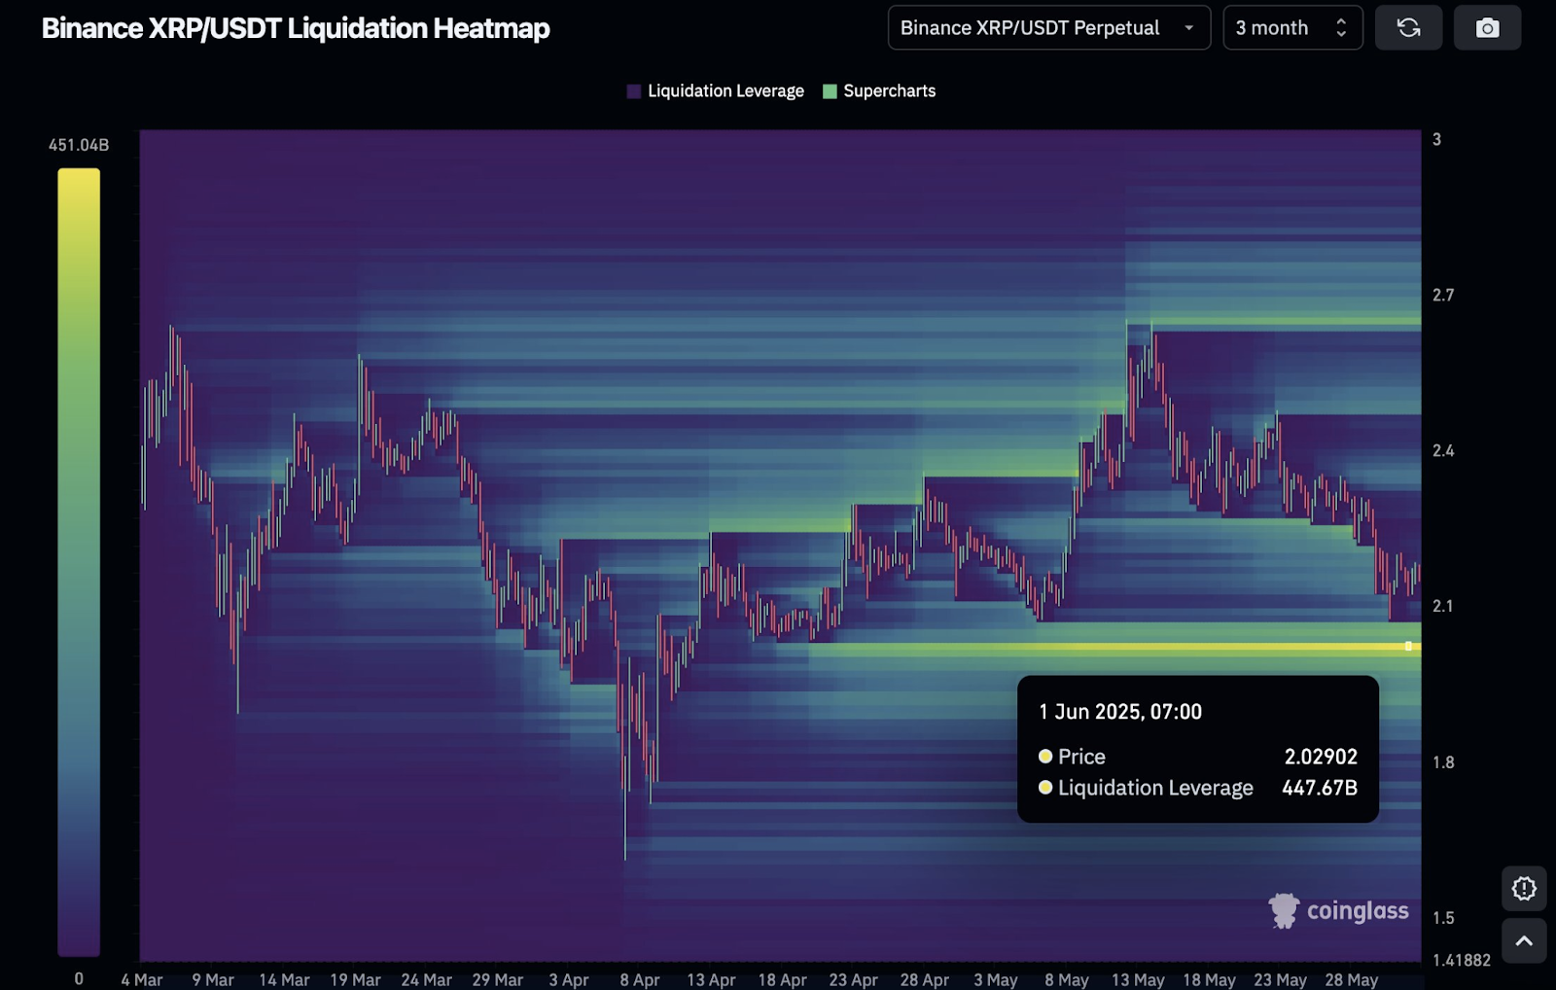This screenshot has width=1556, height=990.
Task: Open the 3 month timeframe selector
Action: [x=1292, y=28]
